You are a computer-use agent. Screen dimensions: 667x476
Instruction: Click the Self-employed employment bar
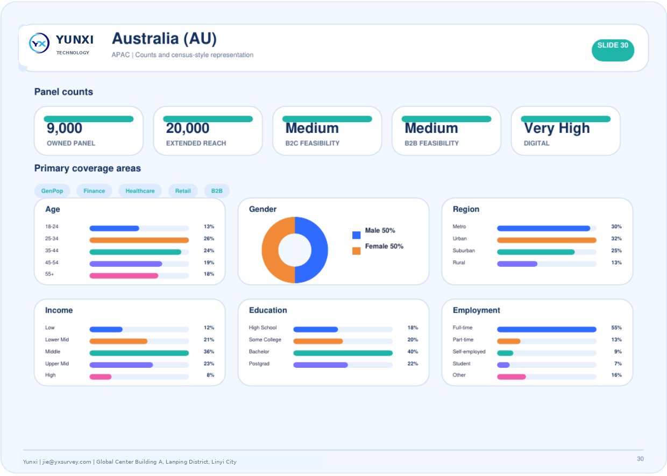coord(505,353)
